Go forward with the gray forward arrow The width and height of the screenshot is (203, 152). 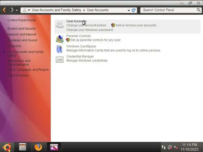(x=12, y=10)
